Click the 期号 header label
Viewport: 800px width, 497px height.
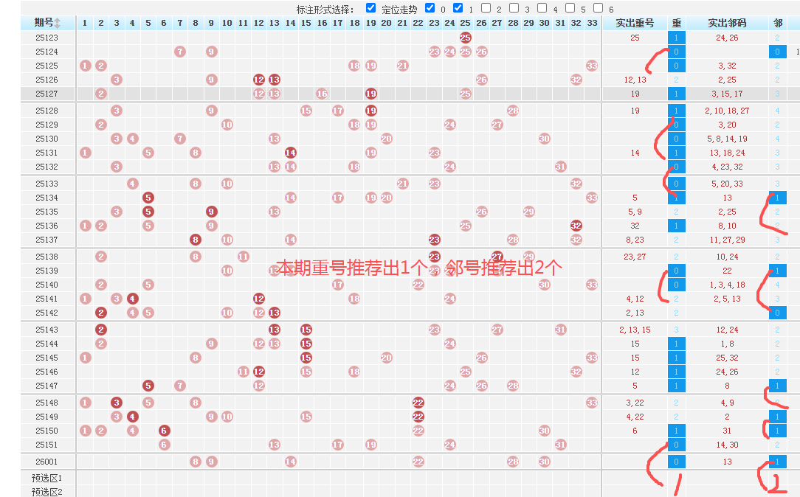pos(44,22)
